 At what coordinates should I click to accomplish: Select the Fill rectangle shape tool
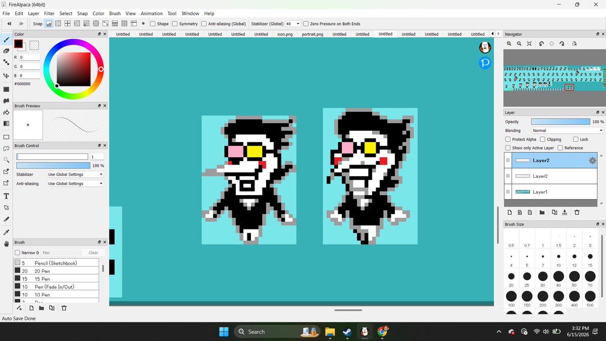click(6, 89)
